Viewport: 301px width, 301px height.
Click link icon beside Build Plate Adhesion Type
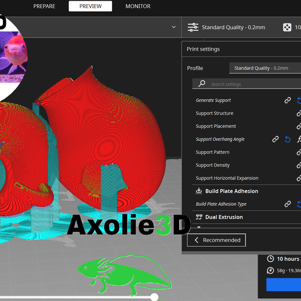point(288,204)
